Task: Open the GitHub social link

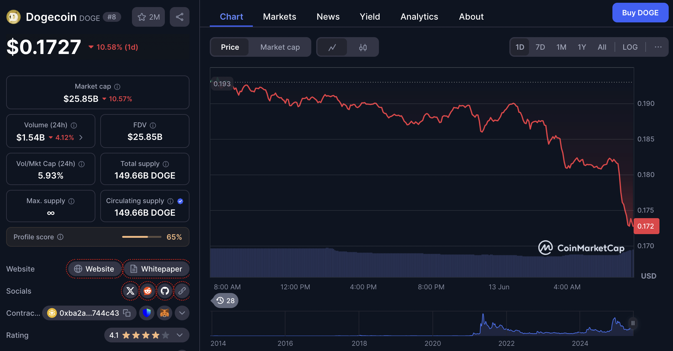Action: [x=165, y=291]
